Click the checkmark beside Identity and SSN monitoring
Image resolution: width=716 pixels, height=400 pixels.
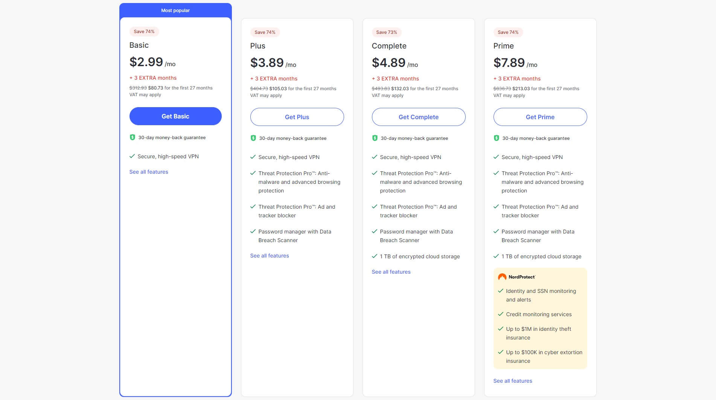coord(501,291)
